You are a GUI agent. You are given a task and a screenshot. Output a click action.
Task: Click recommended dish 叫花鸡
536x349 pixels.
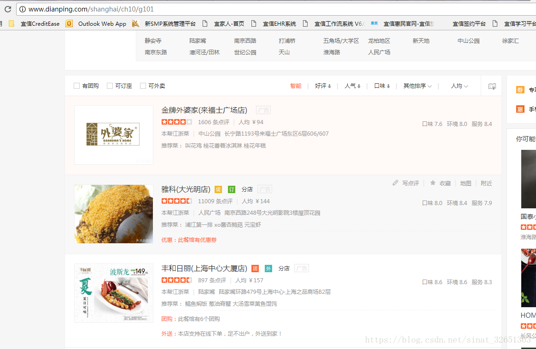tap(193, 145)
